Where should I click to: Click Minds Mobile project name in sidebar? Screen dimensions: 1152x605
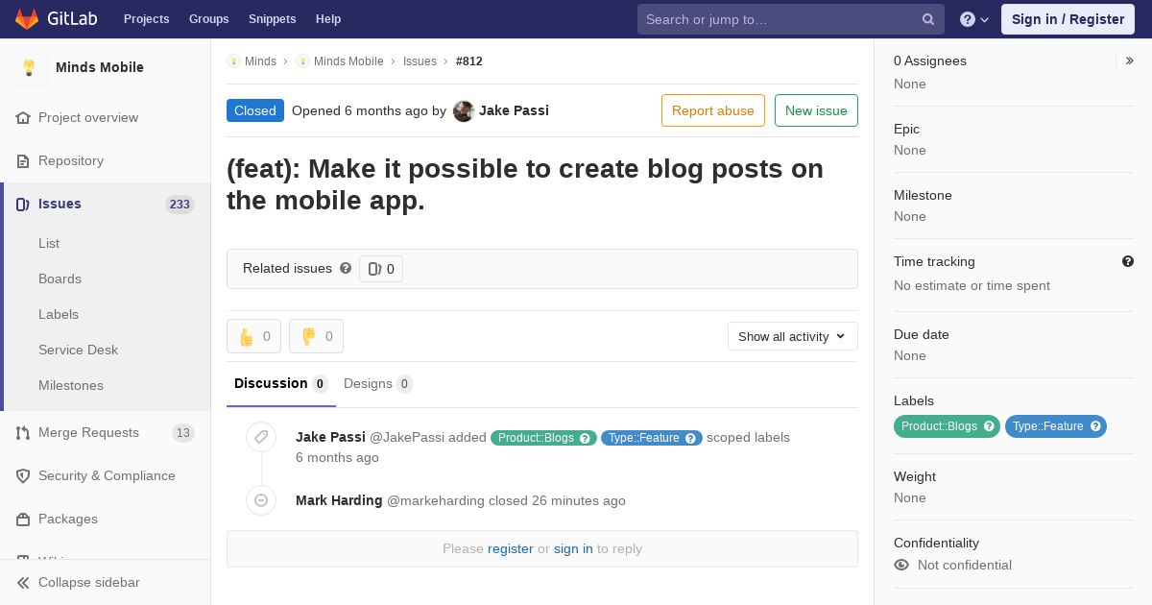click(x=100, y=67)
